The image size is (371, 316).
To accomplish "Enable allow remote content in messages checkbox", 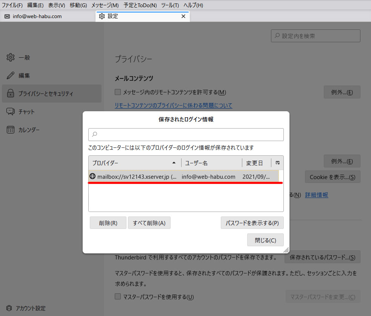I will [x=118, y=92].
